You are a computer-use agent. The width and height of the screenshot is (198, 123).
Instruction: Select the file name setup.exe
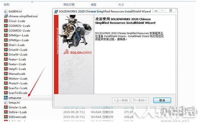click(15, 98)
